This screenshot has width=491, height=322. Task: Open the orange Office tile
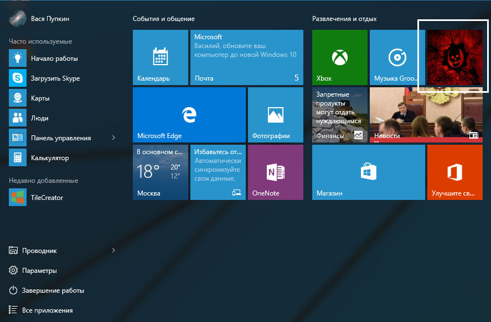[455, 172]
